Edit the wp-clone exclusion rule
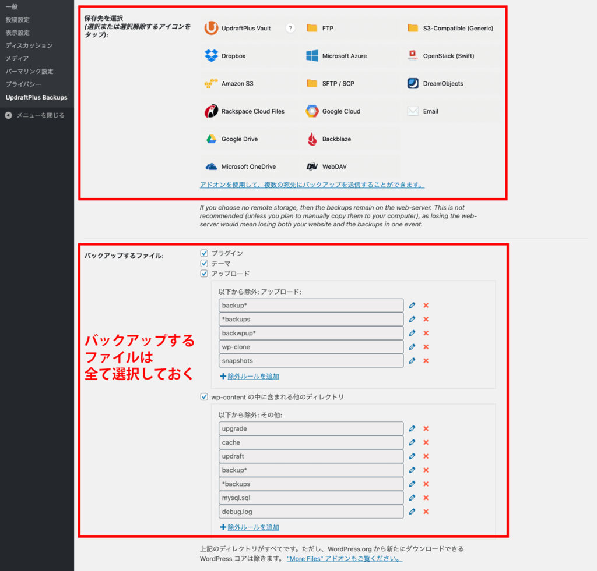Image resolution: width=597 pixels, height=571 pixels. point(412,347)
